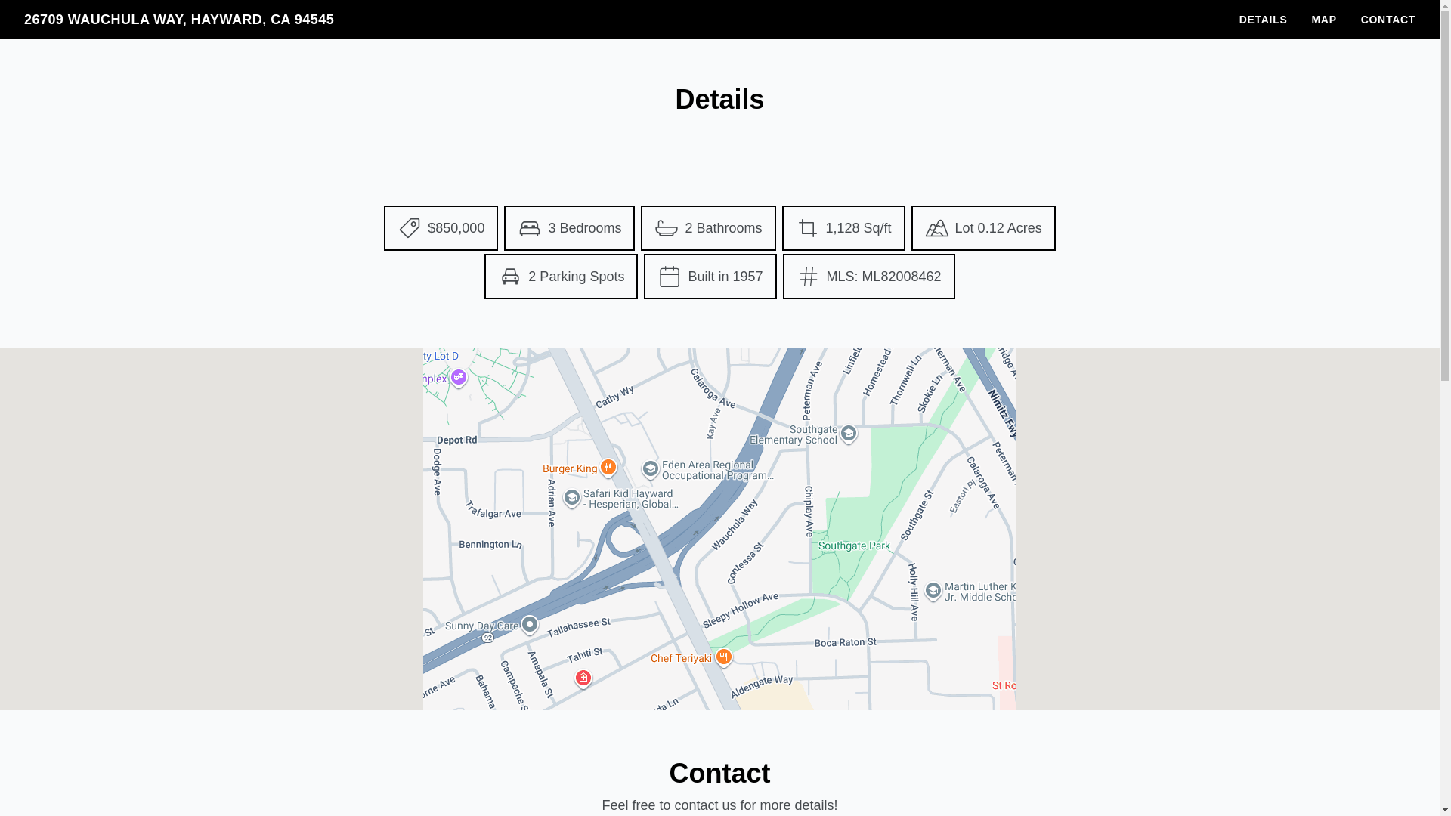Click the 1,128 Sq/ft text

(x=859, y=228)
